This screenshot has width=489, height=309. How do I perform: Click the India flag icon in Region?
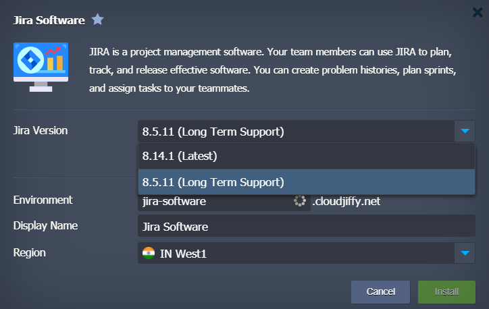pyautogui.click(x=149, y=253)
